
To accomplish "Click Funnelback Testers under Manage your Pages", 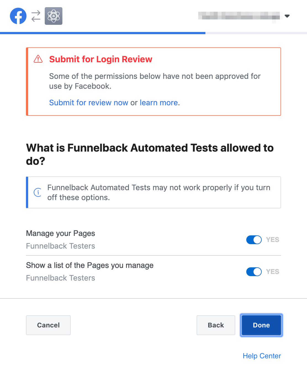I will (60, 246).
